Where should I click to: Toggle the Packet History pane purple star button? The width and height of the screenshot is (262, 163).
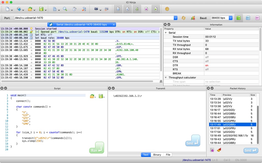pyautogui.click(x=146, y=9)
